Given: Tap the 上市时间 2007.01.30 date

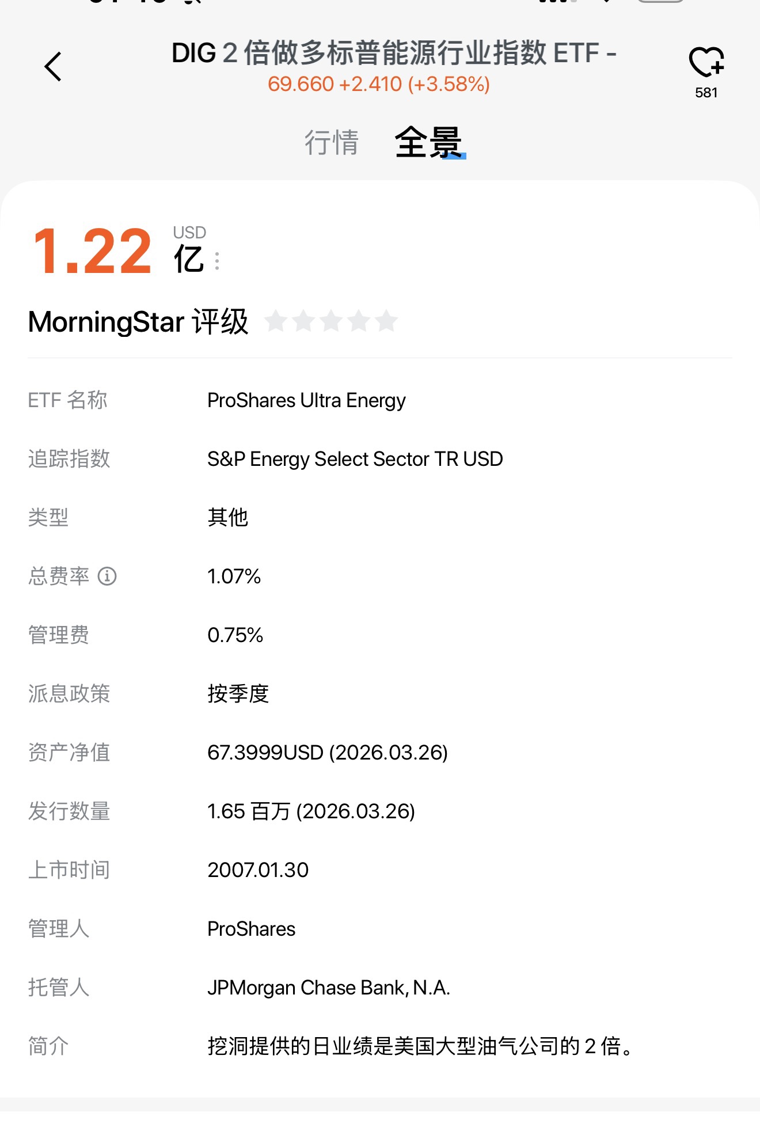Looking at the screenshot, I should click(258, 870).
